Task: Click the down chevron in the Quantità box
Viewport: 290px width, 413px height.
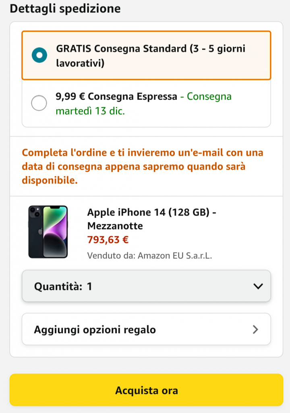Action: click(x=258, y=286)
